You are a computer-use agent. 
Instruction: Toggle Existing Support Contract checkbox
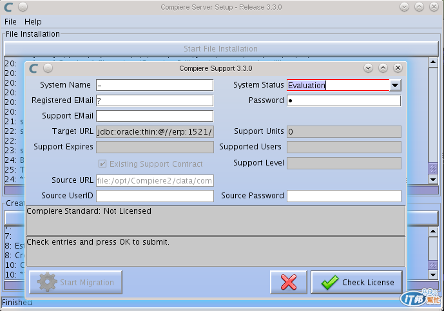[102, 164]
